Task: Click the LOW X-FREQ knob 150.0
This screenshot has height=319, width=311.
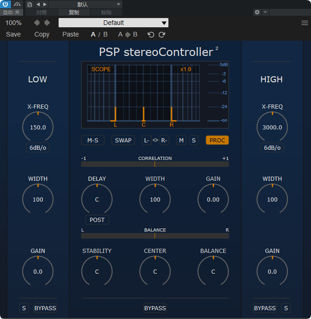Action: point(38,127)
